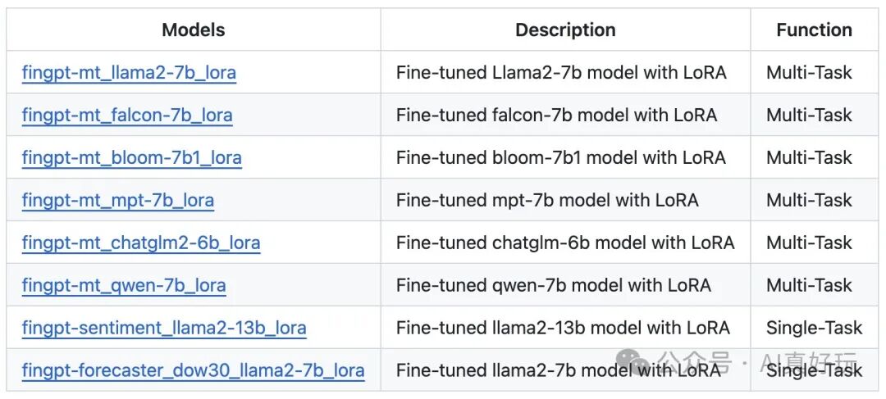Click the llama2-13b model description text
The image size is (886, 399).
(563, 329)
